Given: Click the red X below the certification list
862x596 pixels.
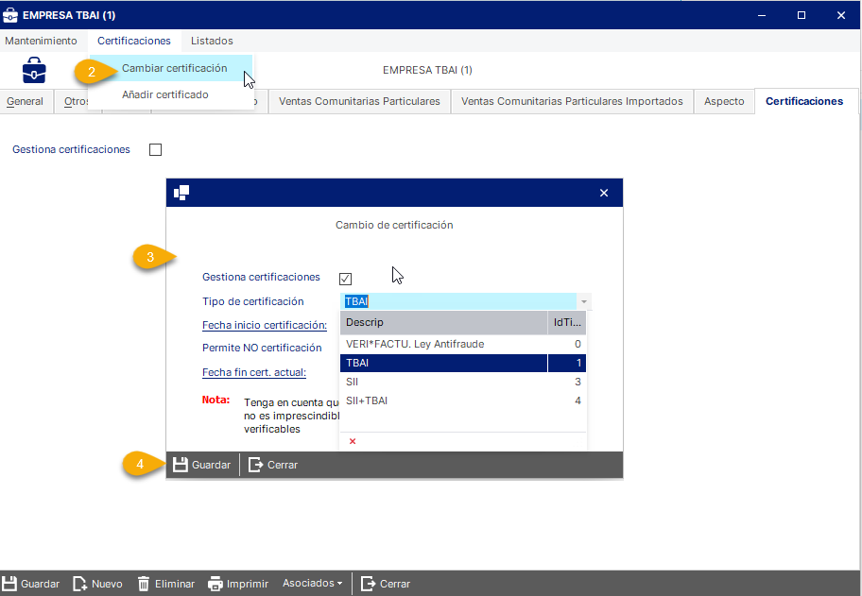Looking at the screenshot, I should click(x=353, y=441).
